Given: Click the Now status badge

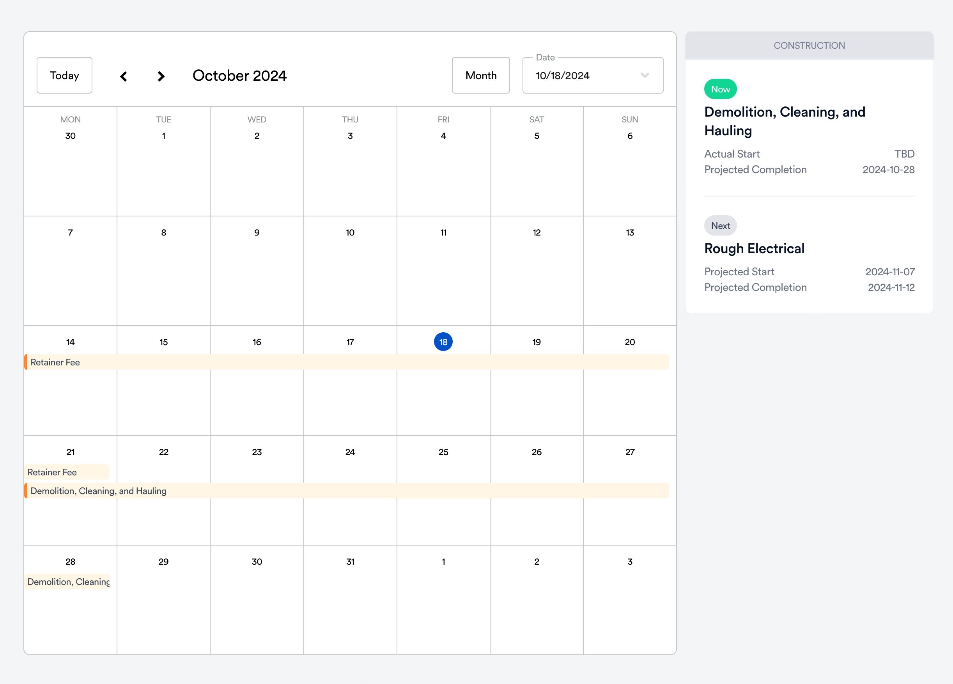Looking at the screenshot, I should tap(720, 89).
